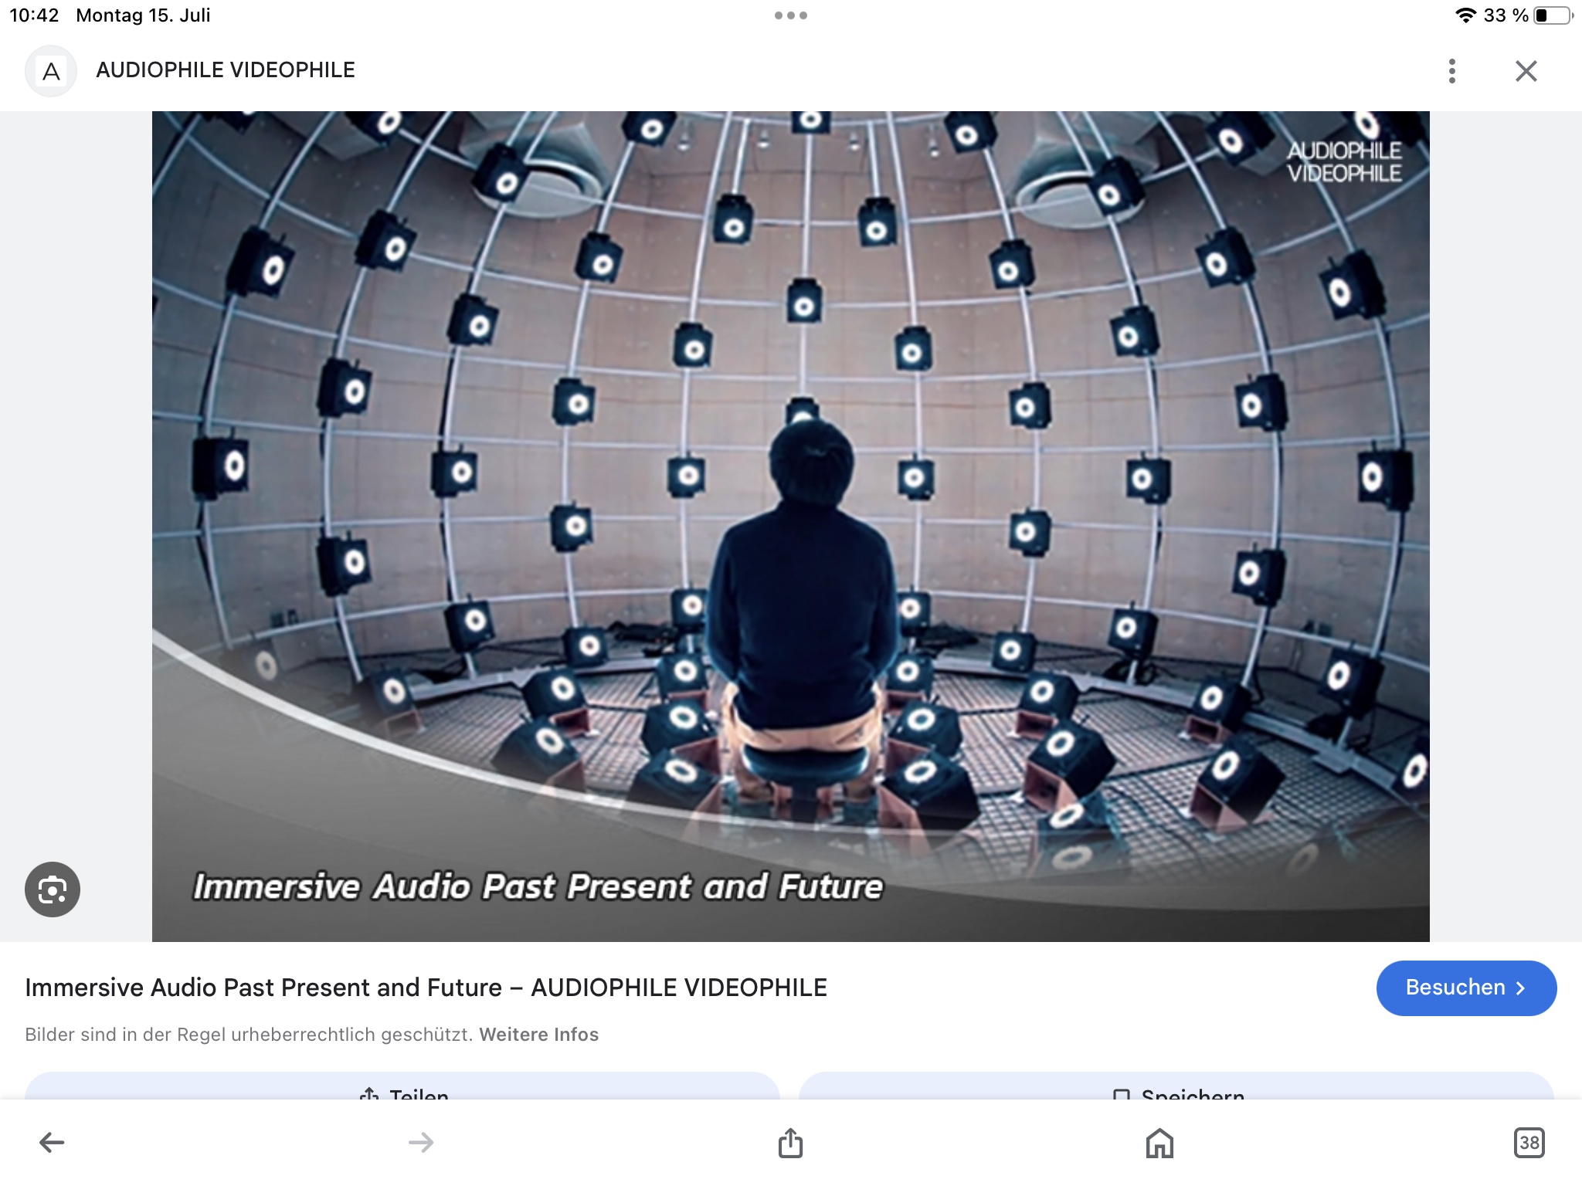Viewport: 1582px width, 1186px height.
Task: Tap the Speichern save button
Action: tap(1176, 1087)
